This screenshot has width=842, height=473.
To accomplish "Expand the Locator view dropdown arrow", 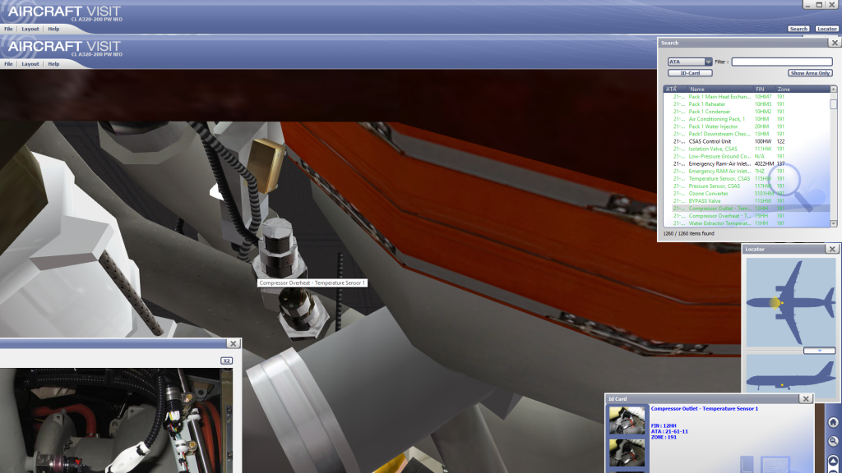I will coord(820,350).
